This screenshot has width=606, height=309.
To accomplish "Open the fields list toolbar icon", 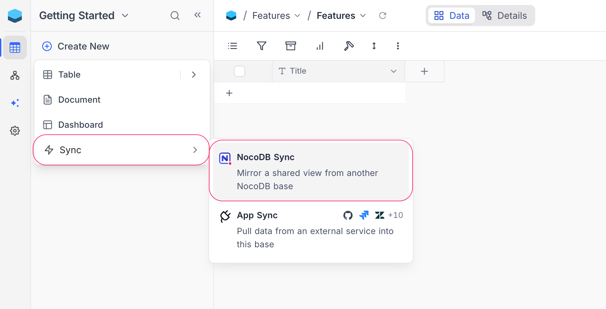I will [x=233, y=46].
